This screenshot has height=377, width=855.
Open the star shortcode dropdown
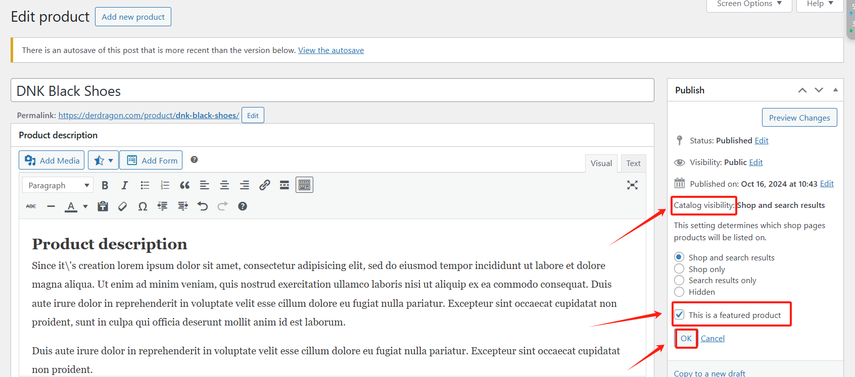103,160
